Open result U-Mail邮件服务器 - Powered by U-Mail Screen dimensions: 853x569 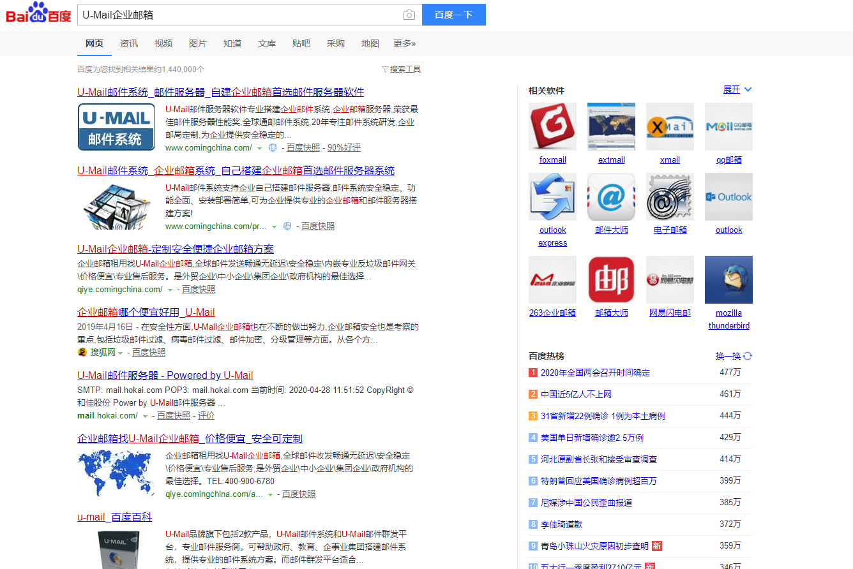(165, 375)
